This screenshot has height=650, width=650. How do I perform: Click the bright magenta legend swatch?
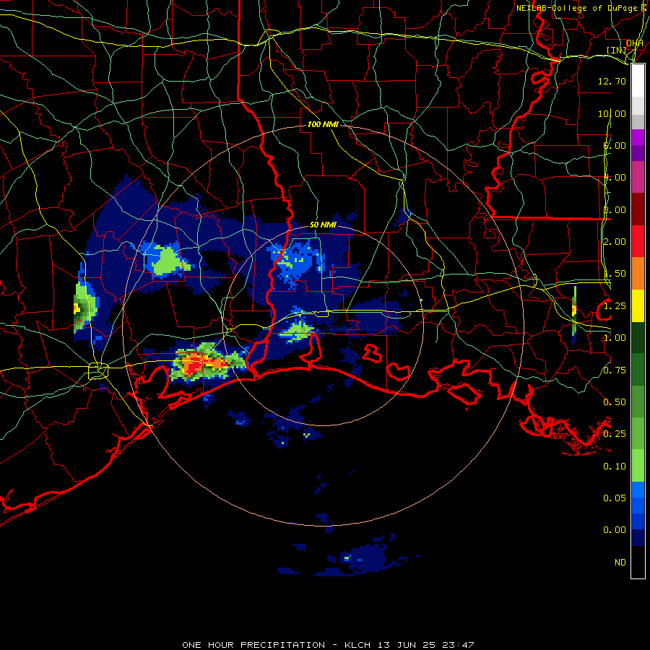[638, 137]
